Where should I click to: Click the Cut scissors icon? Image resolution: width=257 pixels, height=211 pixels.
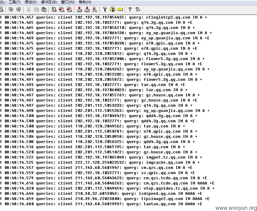click(28, 9)
